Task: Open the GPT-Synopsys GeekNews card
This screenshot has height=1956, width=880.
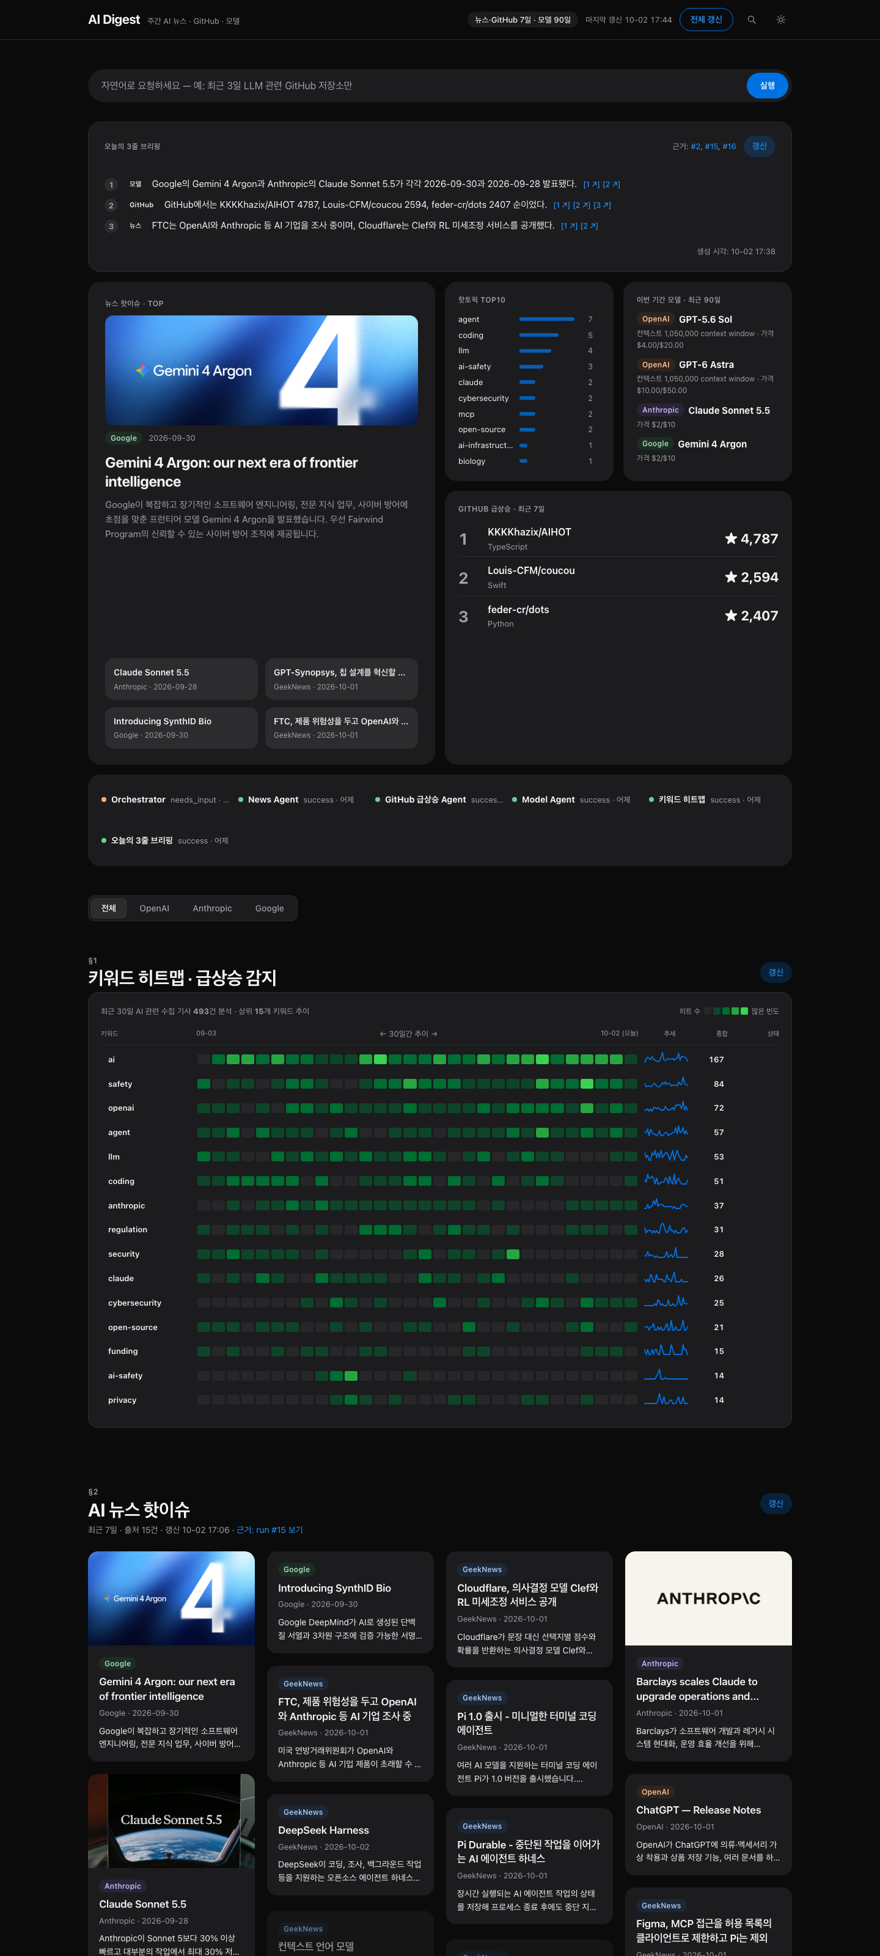Action: click(x=341, y=679)
